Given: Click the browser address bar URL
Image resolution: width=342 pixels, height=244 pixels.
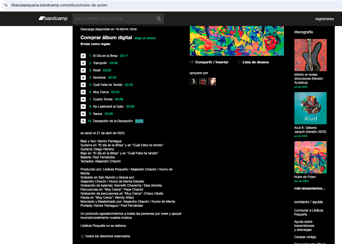Looking at the screenshot, I should [x=59, y=5].
